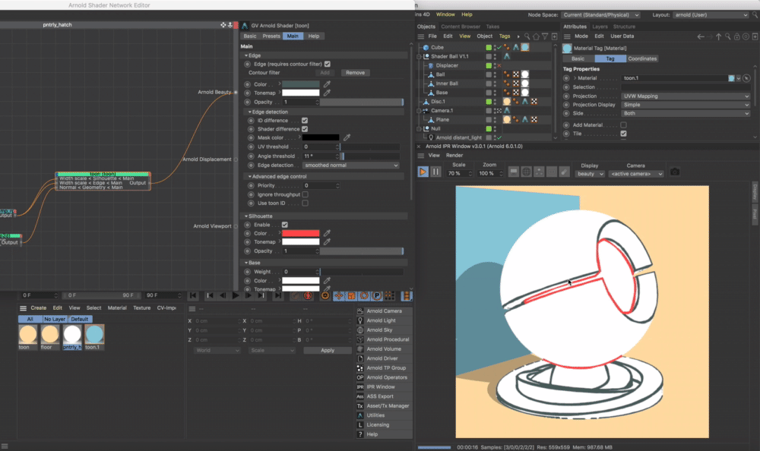The height and width of the screenshot is (451, 760).
Task: Pick Mask color with eyedropper icon
Action: (347, 137)
